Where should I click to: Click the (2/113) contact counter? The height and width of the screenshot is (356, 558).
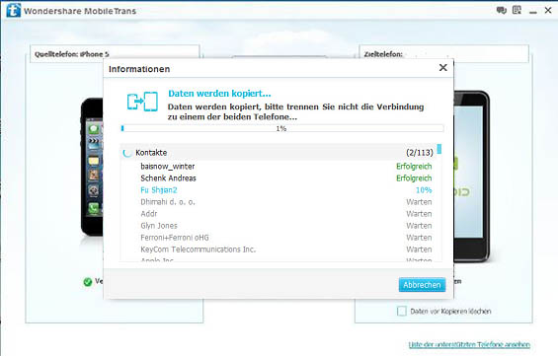pyautogui.click(x=420, y=153)
